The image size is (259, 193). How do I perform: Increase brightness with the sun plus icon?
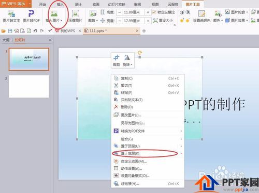(182, 21)
